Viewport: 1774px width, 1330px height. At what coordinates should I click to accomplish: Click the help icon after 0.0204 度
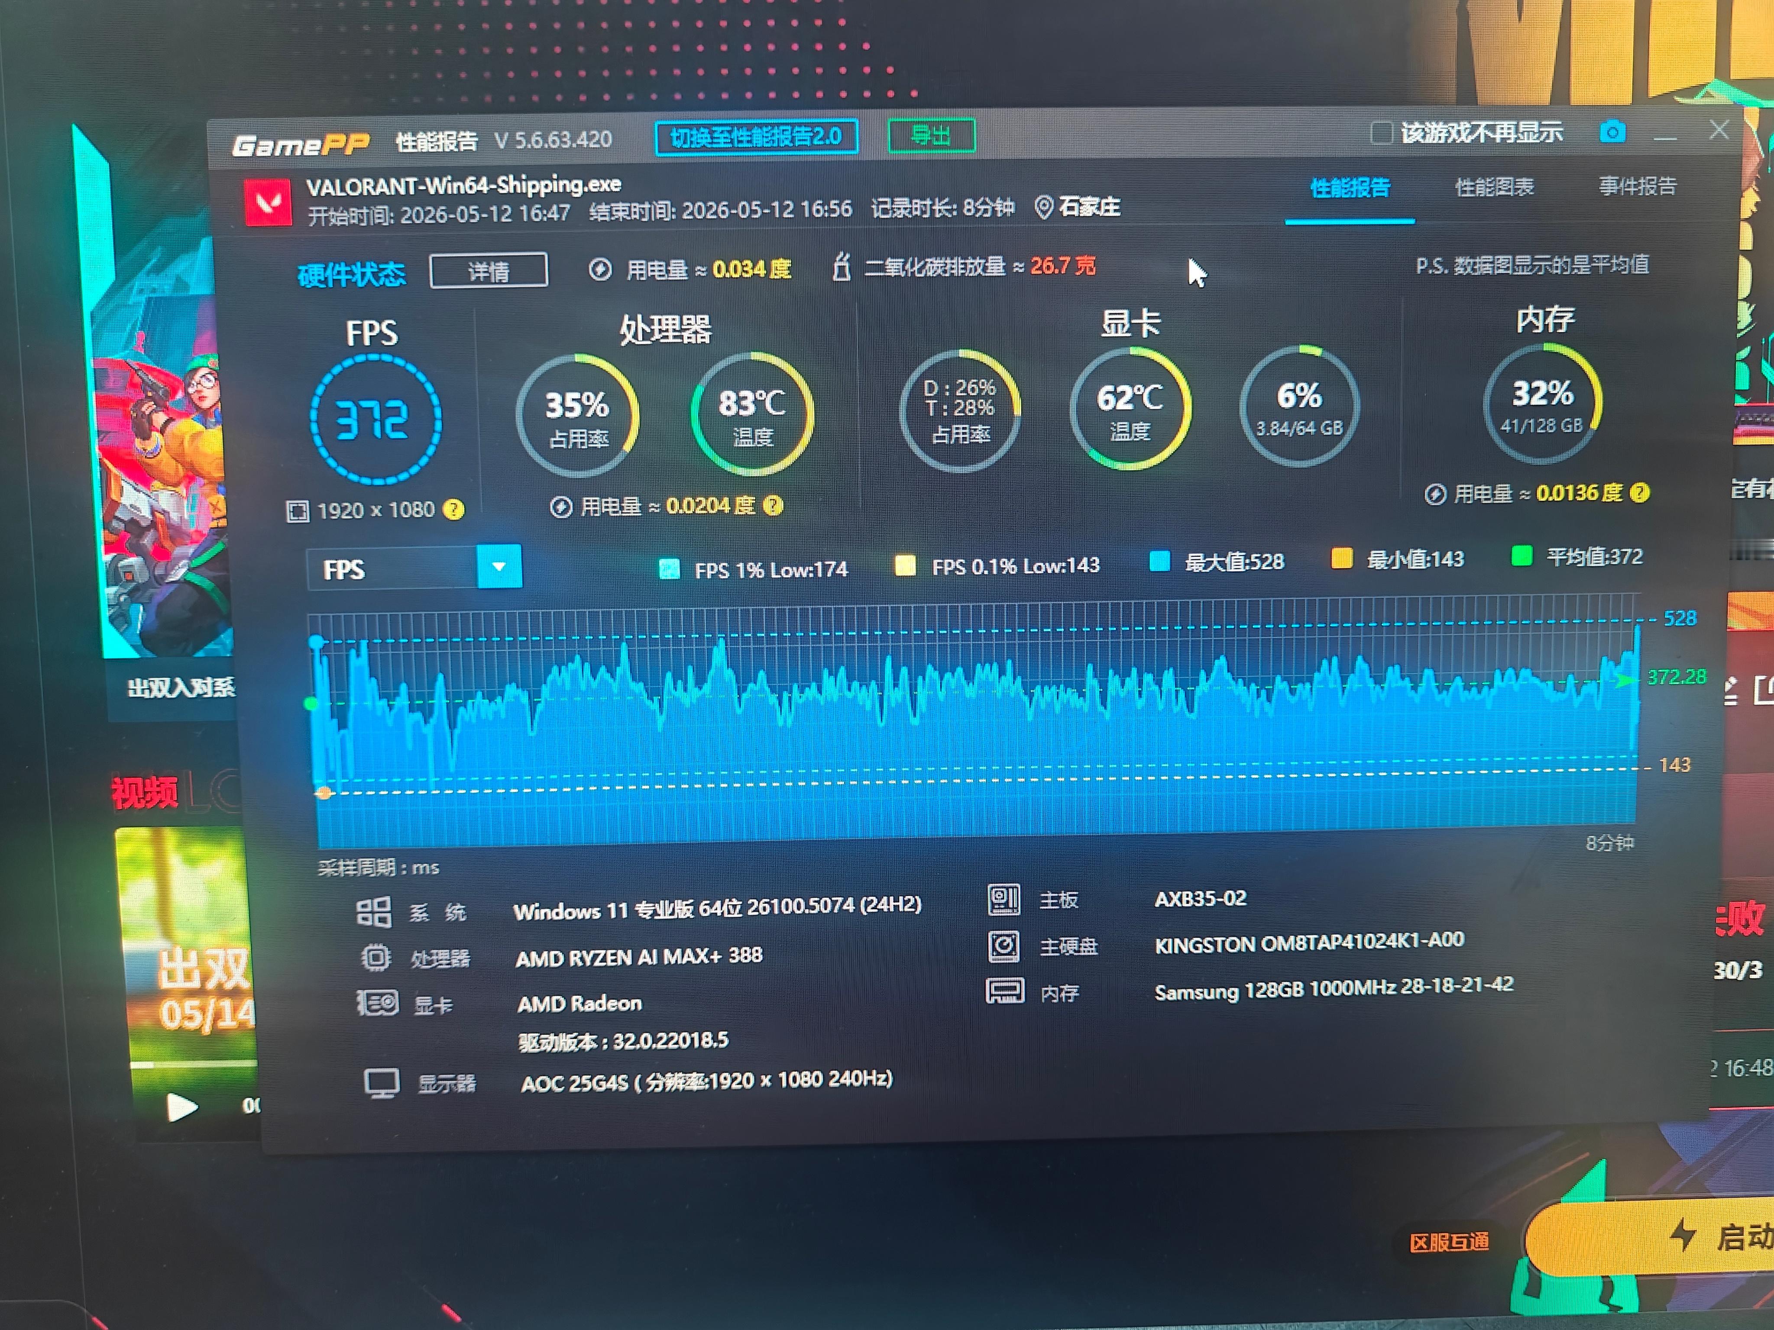(x=773, y=505)
